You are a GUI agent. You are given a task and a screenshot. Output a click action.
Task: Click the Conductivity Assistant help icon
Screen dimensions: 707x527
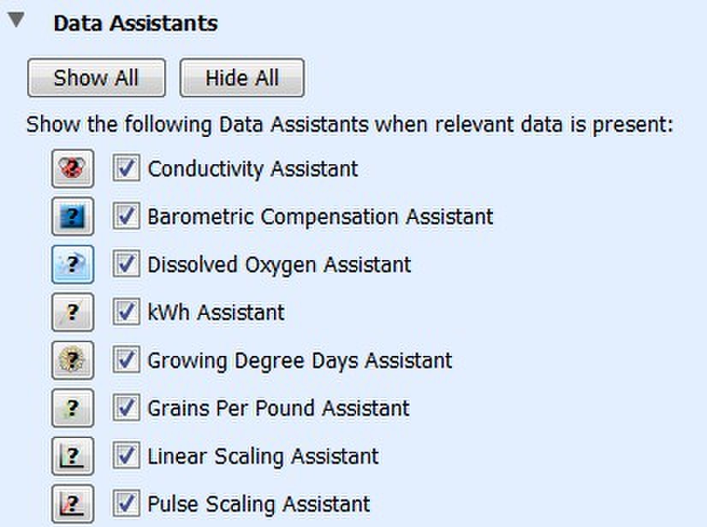point(72,169)
